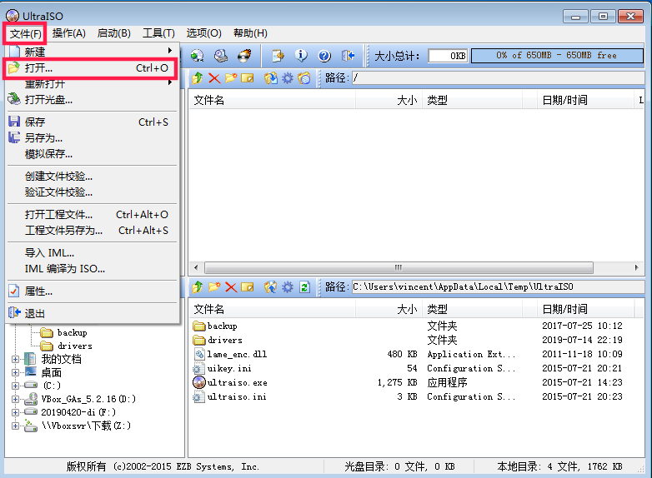This screenshot has height=478, width=652.
Task: Click the rename icon in local pane
Action: pyautogui.click(x=248, y=287)
